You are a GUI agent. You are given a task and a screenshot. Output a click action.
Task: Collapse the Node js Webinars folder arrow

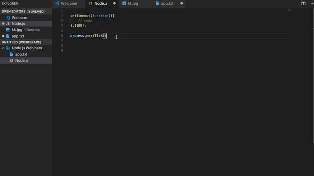coord(3,48)
